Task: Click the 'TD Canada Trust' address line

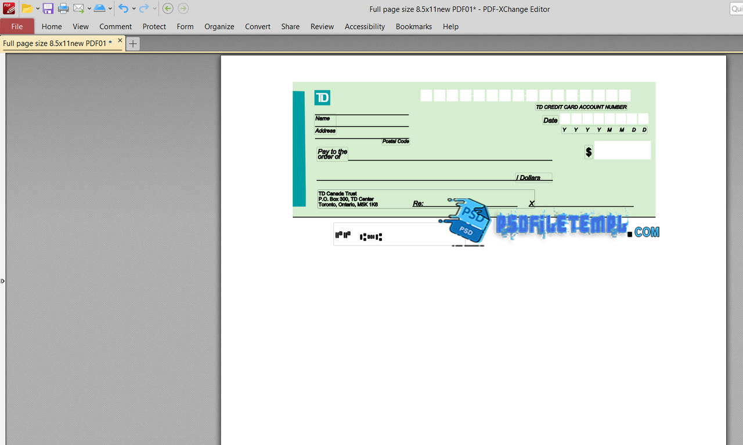Action: (x=337, y=194)
